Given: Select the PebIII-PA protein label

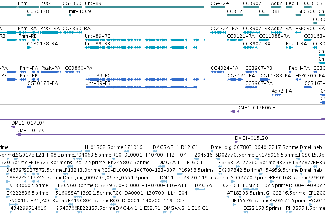Looking at the screenshot, I should (x=299, y=68).
